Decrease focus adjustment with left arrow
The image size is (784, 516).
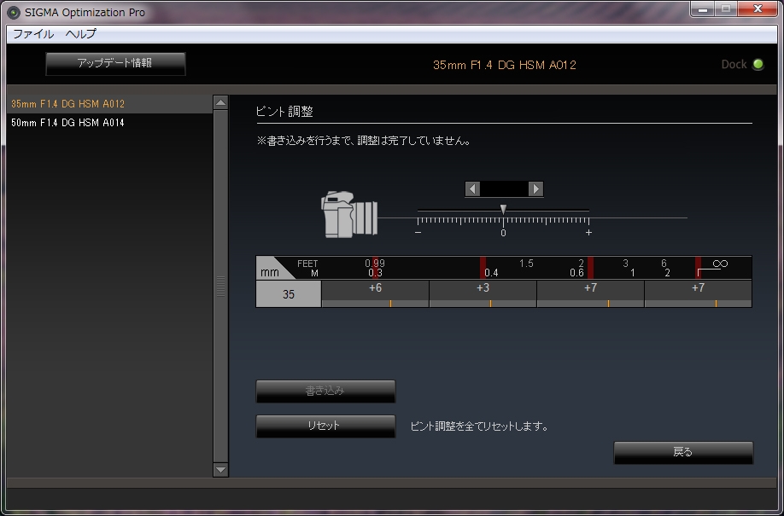pyautogui.click(x=472, y=188)
